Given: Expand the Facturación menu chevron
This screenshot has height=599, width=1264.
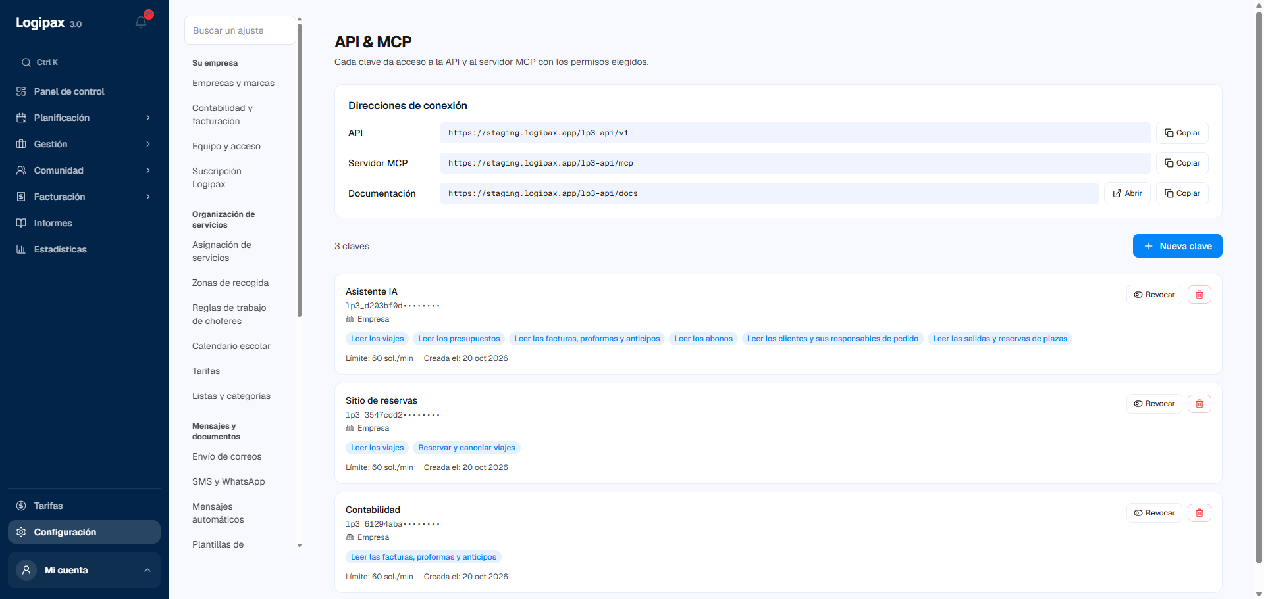Looking at the screenshot, I should tap(148, 197).
